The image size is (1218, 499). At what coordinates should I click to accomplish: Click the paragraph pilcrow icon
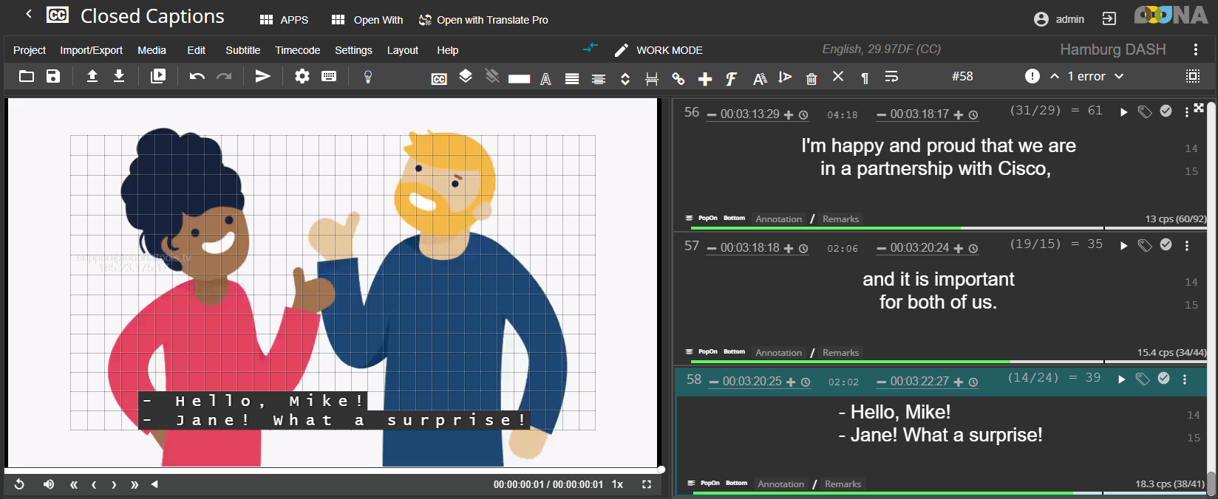point(865,78)
